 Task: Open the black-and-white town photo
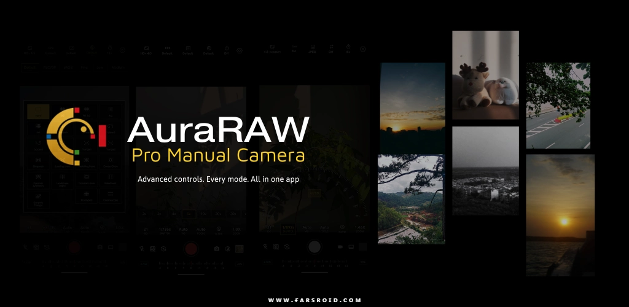485,171
